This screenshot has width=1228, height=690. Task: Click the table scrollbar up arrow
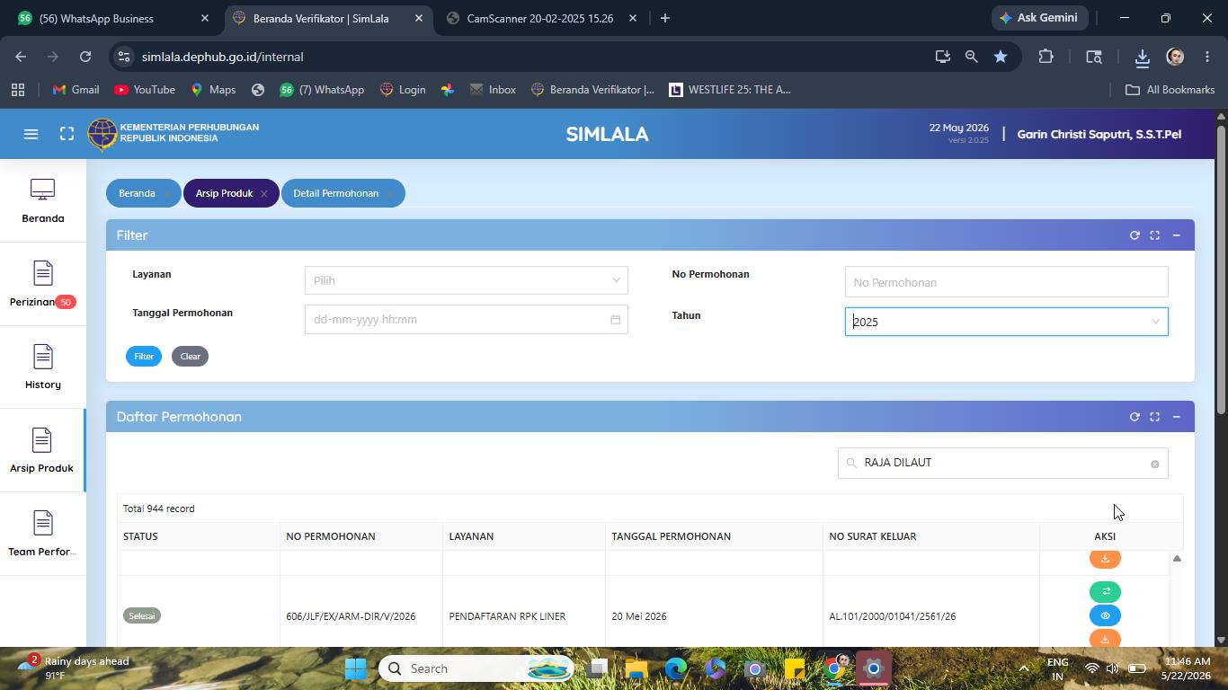pos(1177,559)
